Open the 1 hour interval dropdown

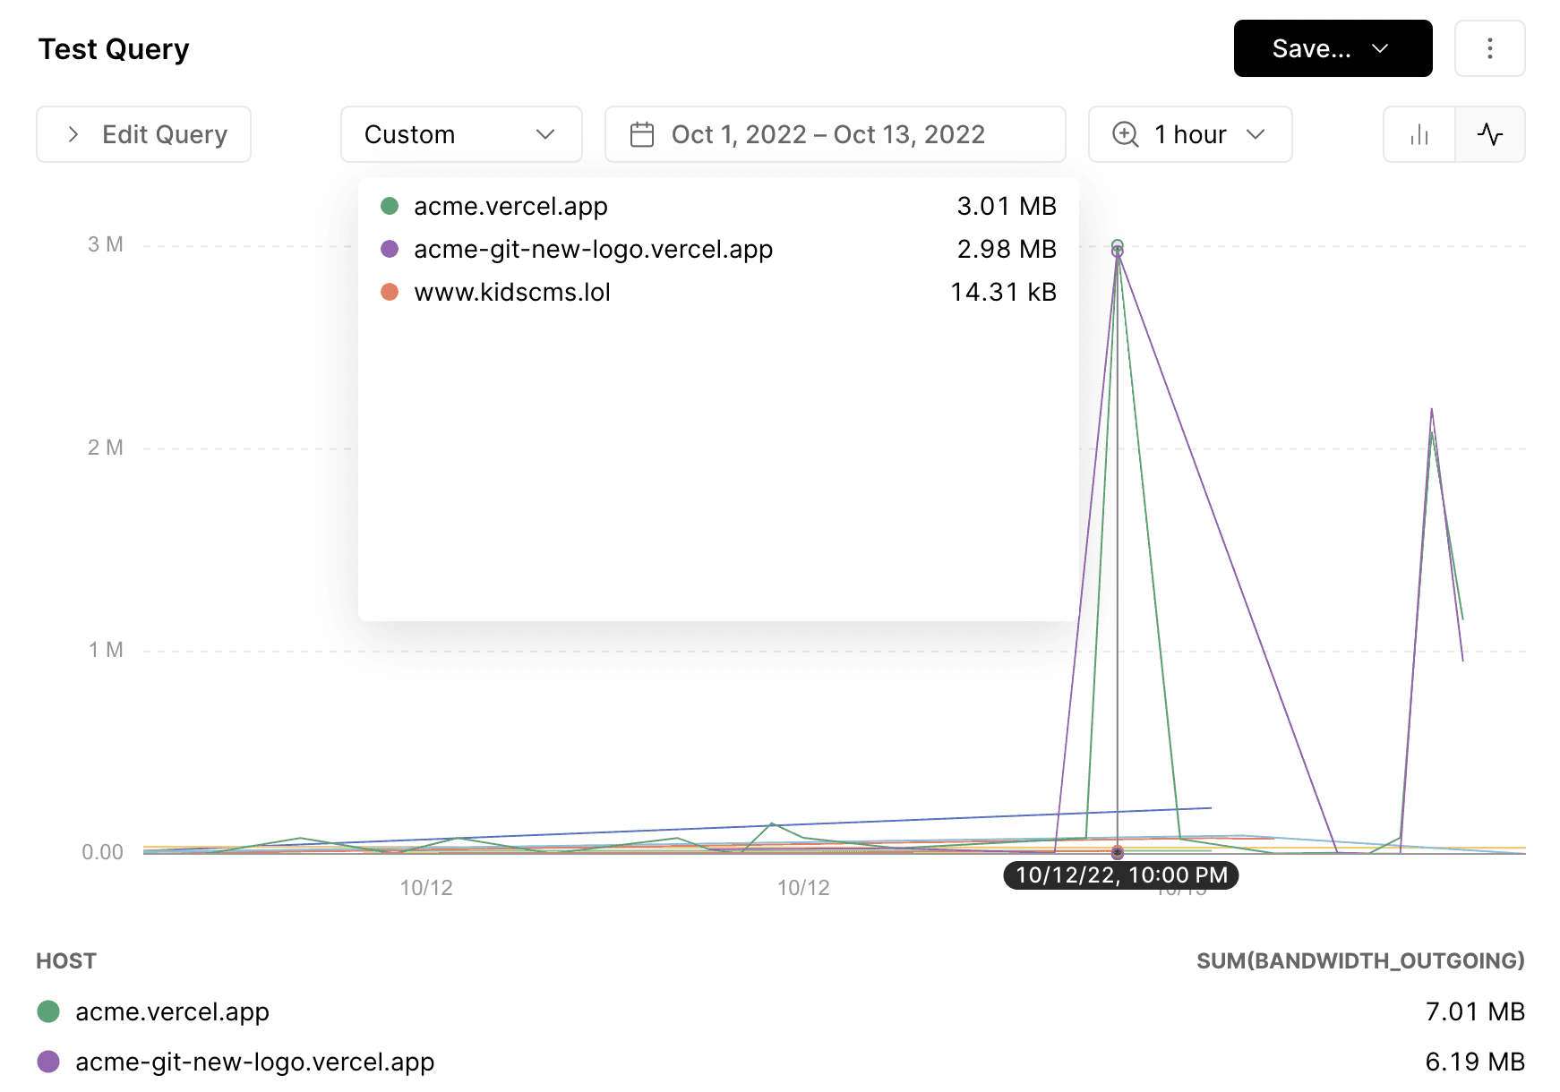pyautogui.click(x=1189, y=134)
